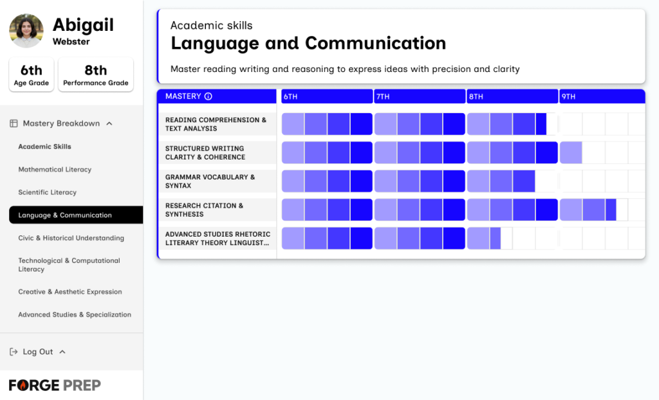The image size is (659, 400).
Task: Go to Civic & Historical Understanding
Action: point(71,238)
